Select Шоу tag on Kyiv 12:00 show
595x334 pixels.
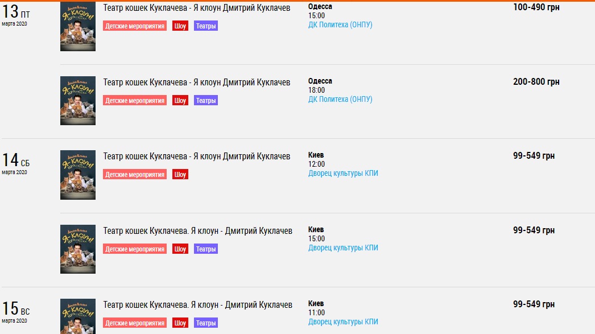tap(180, 175)
